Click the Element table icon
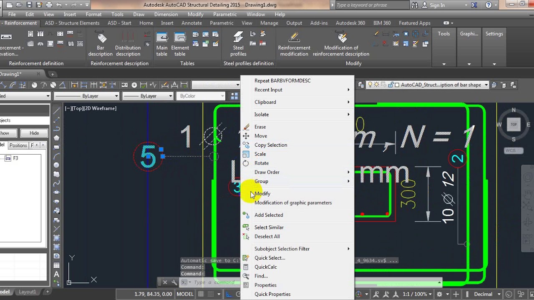 180,38
